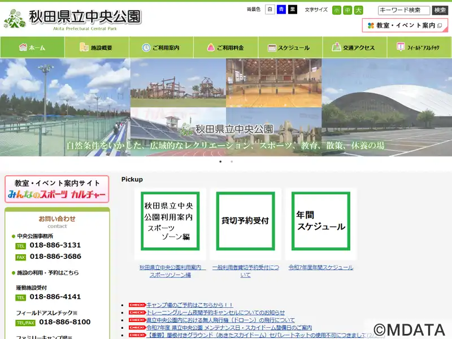Click the home house icon
The width and height of the screenshot is (452, 339).
click(x=23, y=47)
